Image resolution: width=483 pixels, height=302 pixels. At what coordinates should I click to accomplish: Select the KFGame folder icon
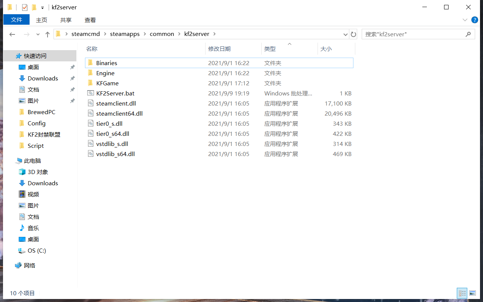click(x=90, y=83)
